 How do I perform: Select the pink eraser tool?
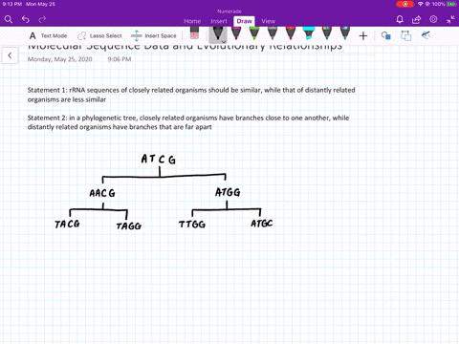point(194,33)
